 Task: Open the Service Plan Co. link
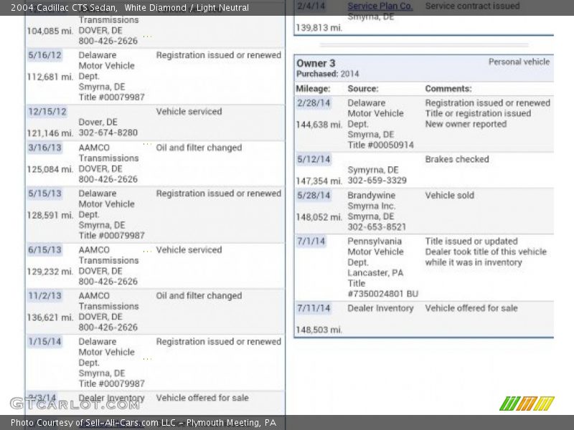(x=380, y=6)
